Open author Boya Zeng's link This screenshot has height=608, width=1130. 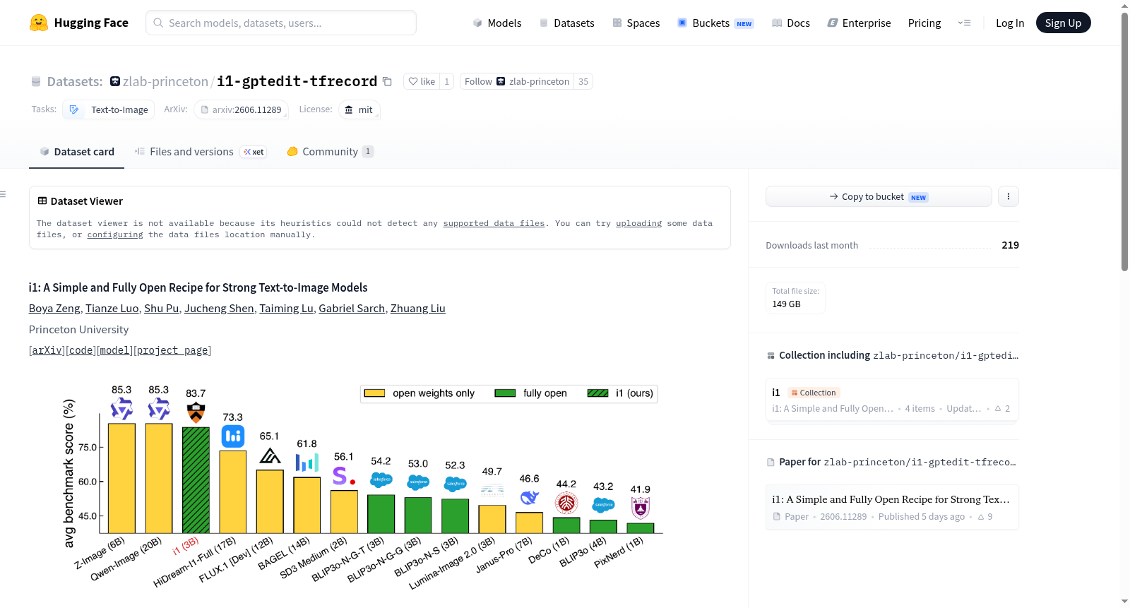click(54, 309)
